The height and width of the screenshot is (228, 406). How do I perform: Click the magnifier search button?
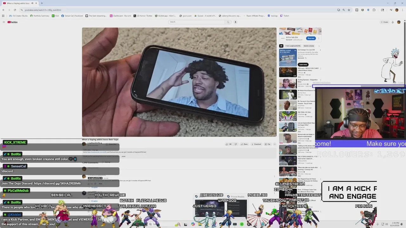[x=228, y=22]
